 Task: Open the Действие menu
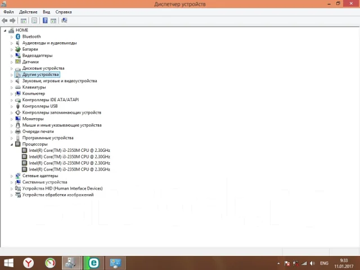(x=28, y=12)
